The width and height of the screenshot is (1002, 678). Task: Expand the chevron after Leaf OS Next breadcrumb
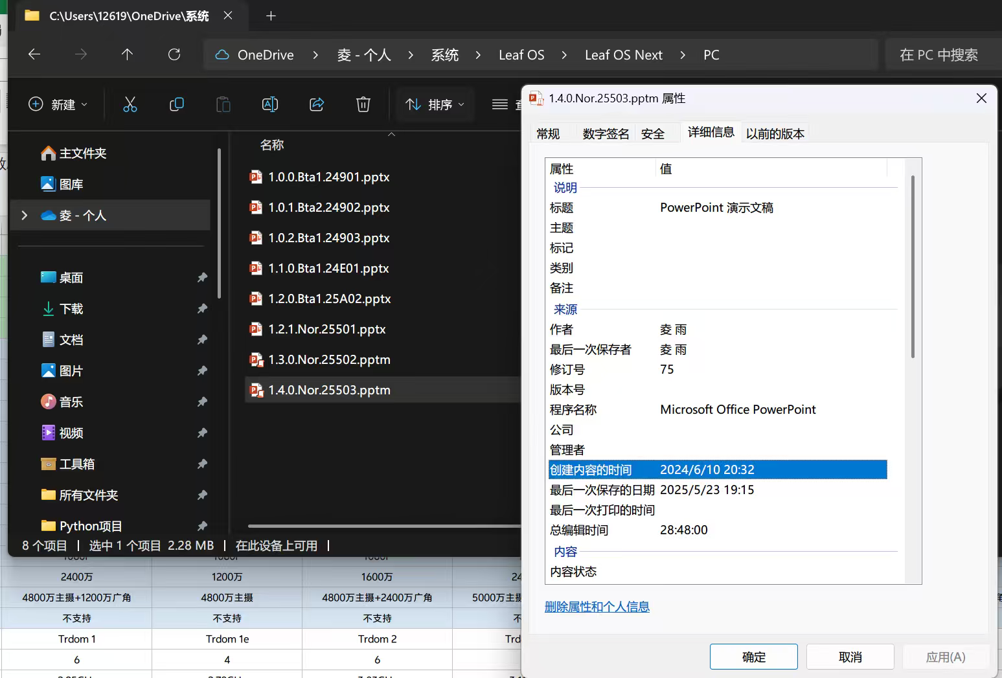point(683,55)
